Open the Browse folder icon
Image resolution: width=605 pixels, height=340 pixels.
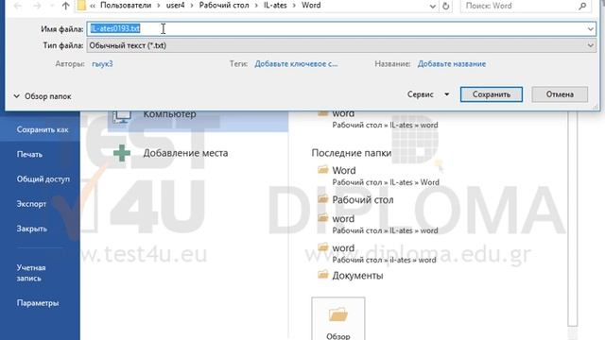coord(338,314)
